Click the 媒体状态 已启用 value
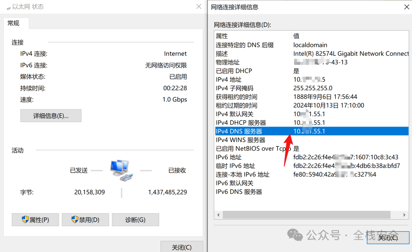Screen dimensions: 412x252 pyautogui.click(x=178, y=77)
